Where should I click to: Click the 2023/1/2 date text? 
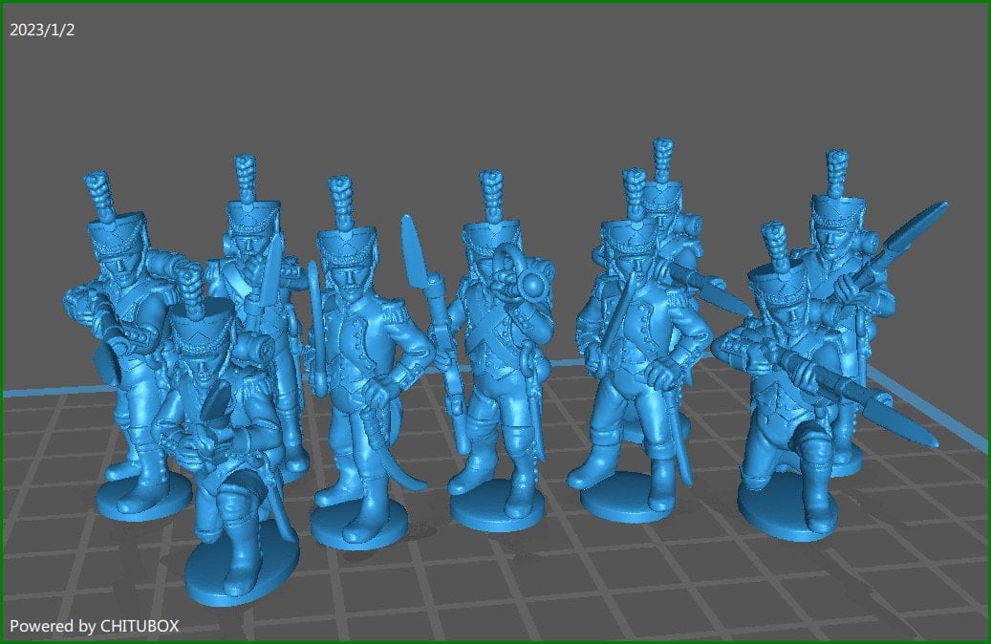coord(42,30)
